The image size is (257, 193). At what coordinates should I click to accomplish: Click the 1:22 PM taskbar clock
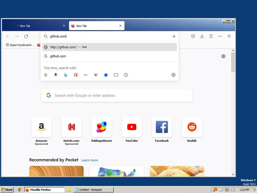[244, 190]
